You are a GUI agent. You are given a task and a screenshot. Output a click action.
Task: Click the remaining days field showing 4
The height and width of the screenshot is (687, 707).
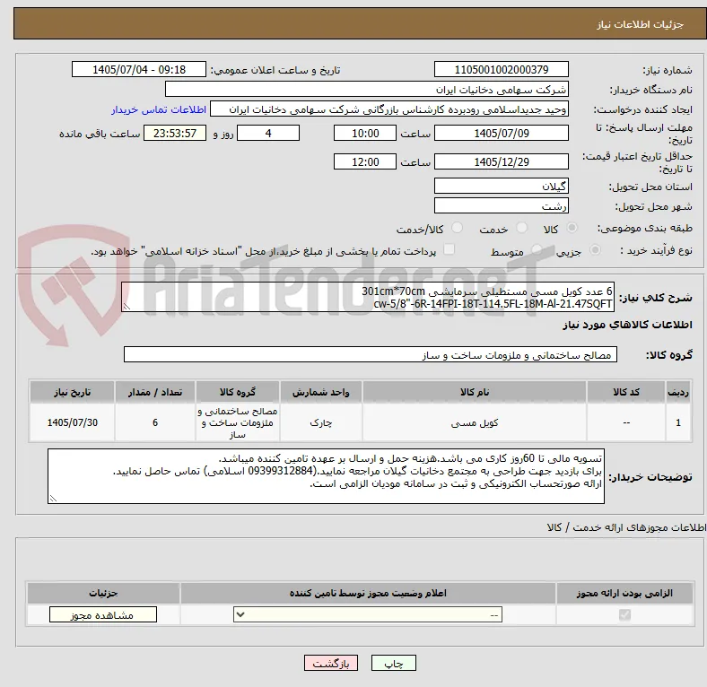pos(268,133)
